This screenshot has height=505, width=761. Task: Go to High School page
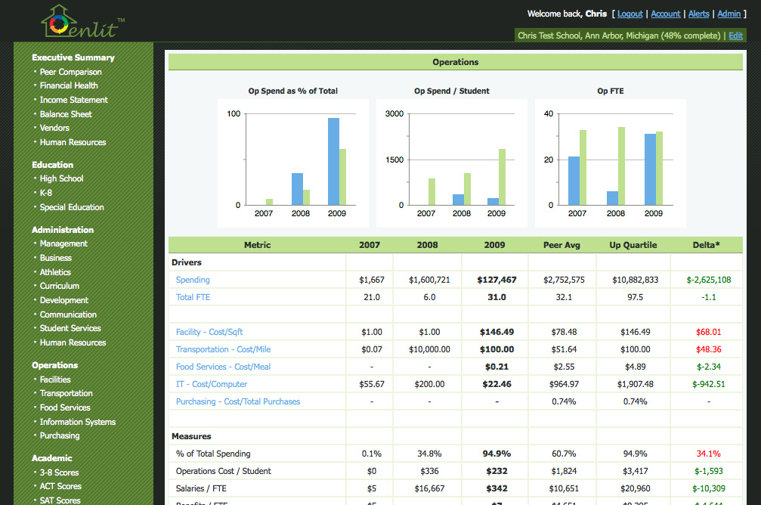pos(62,178)
